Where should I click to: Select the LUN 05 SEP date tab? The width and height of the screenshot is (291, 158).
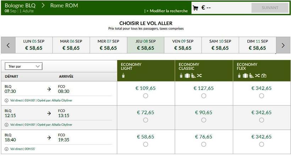pyautogui.click(x=34, y=45)
